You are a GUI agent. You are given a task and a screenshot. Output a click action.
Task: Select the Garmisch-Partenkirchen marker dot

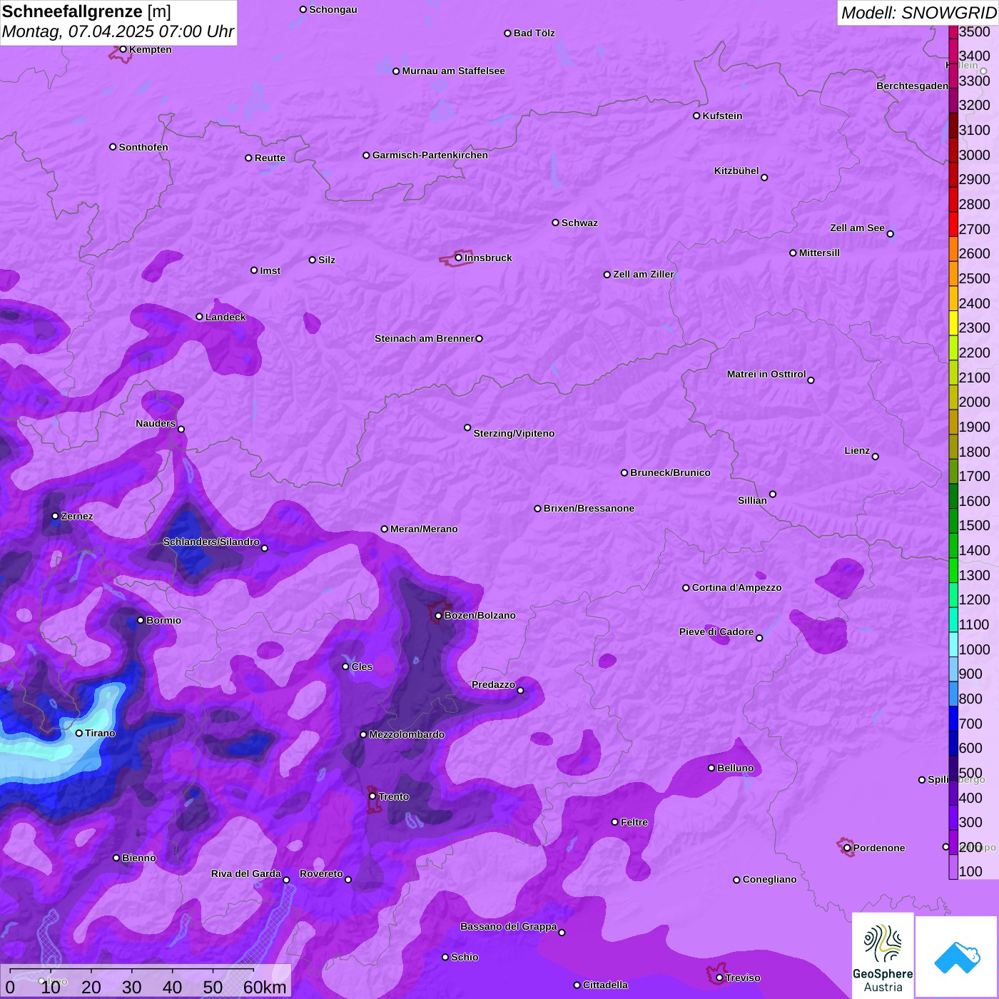[367, 155]
